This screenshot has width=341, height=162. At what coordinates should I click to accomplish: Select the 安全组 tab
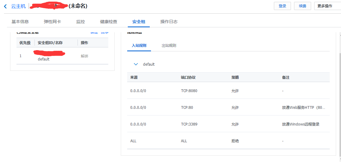(x=139, y=22)
